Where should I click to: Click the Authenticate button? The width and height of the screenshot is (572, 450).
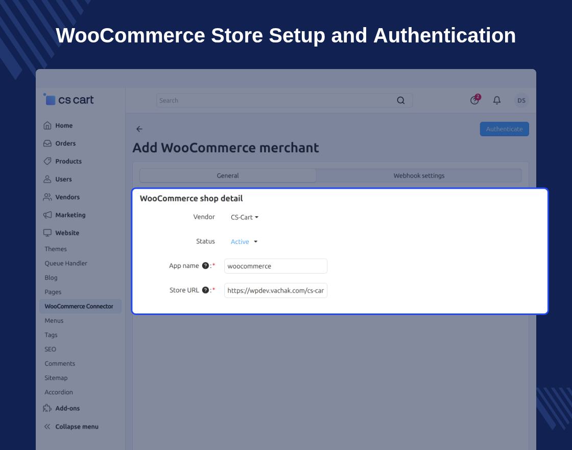point(504,129)
